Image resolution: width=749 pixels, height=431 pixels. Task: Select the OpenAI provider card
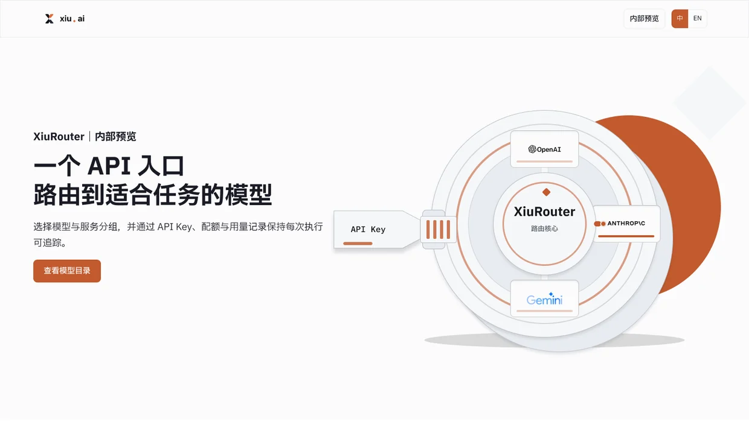pos(544,149)
